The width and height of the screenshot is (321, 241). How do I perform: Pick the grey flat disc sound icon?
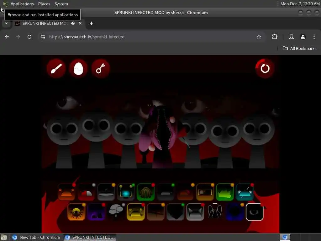click(x=106, y=192)
